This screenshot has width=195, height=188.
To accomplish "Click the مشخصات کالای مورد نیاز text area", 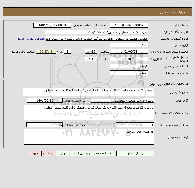I will 89,113.
